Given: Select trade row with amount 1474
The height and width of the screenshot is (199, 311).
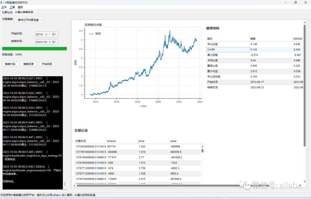Looking at the screenshot, I should click(137, 168).
